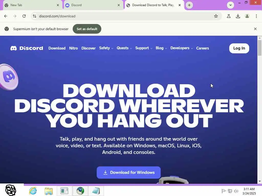262x196 pixels.
Task: Close the Download Discord tab
Action: [180, 5]
